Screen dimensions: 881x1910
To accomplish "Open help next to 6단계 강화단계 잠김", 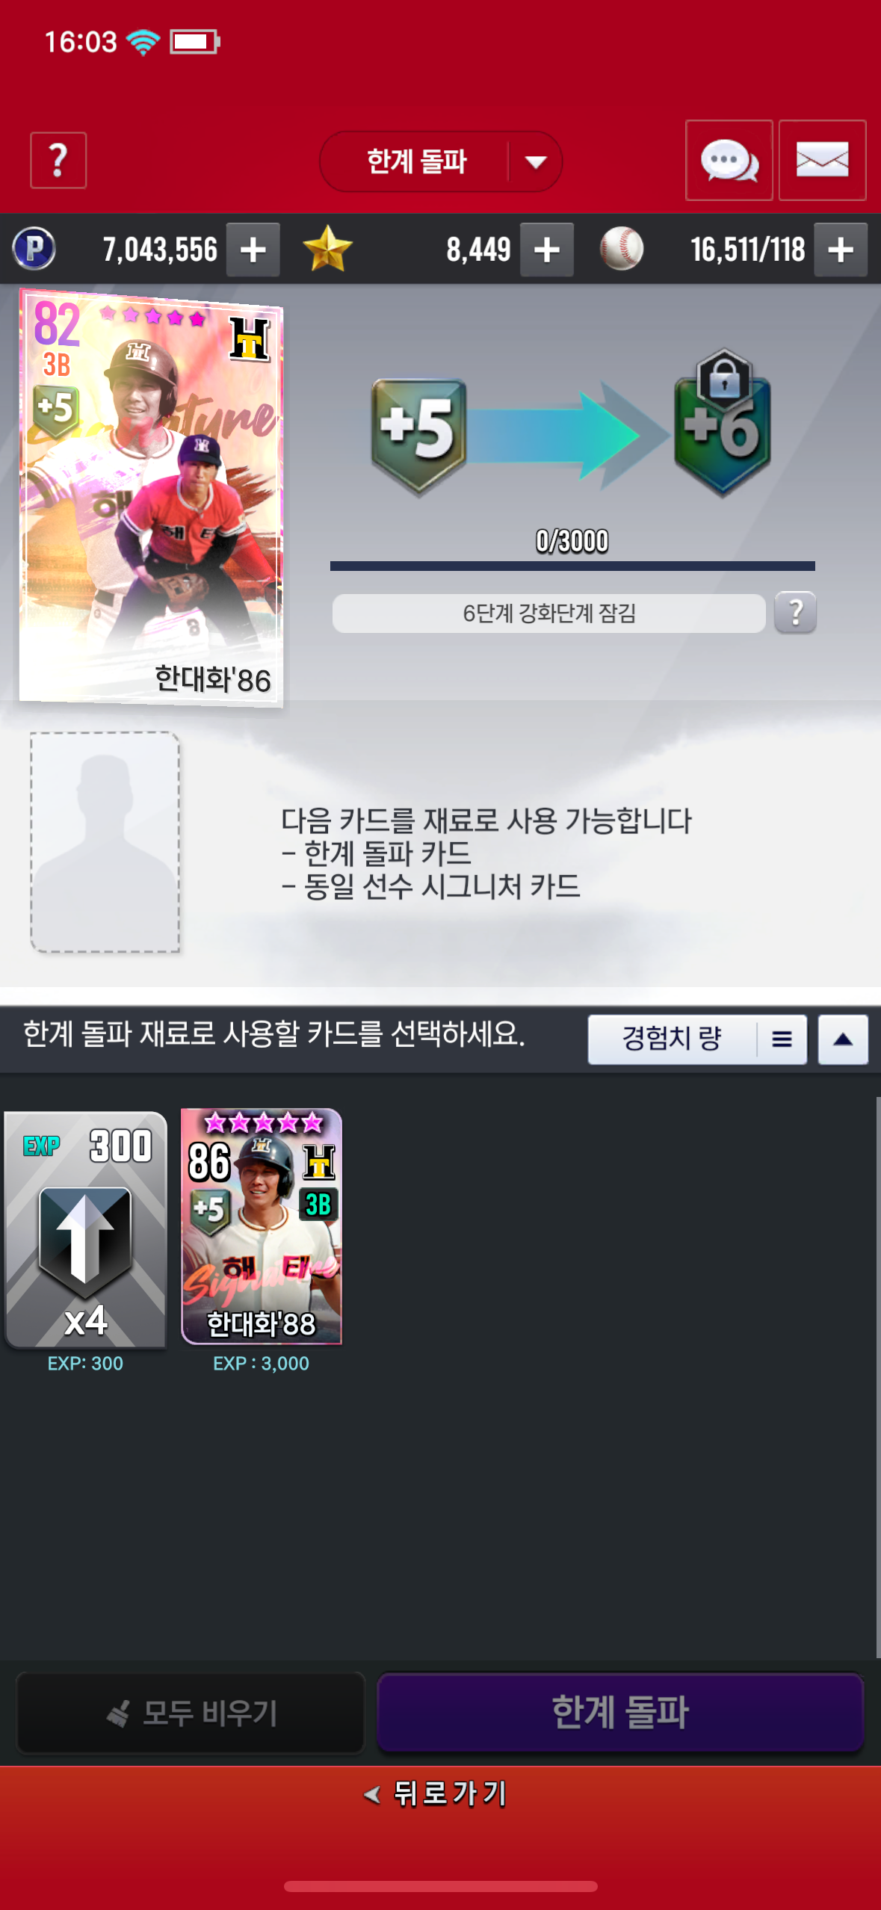I will [x=795, y=613].
